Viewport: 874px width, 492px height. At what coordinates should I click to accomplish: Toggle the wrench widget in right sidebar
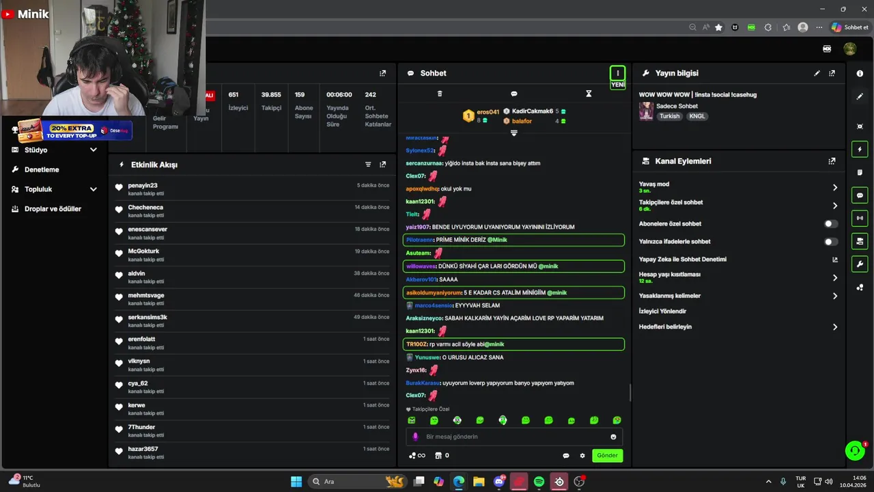(x=860, y=264)
